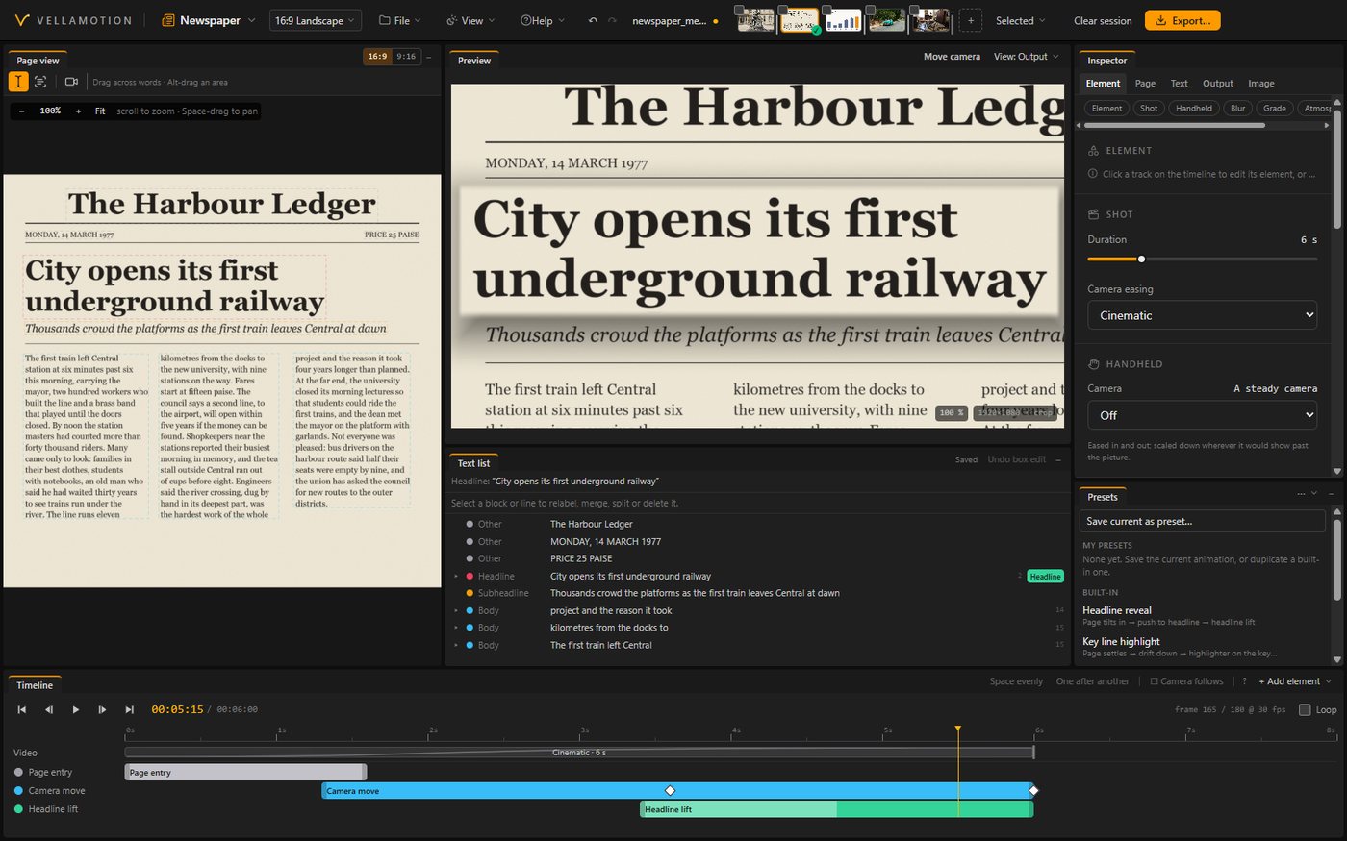Switch page view to 9:16 aspect
This screenshot has height=841, width=1347.
(x=406, y=57)
